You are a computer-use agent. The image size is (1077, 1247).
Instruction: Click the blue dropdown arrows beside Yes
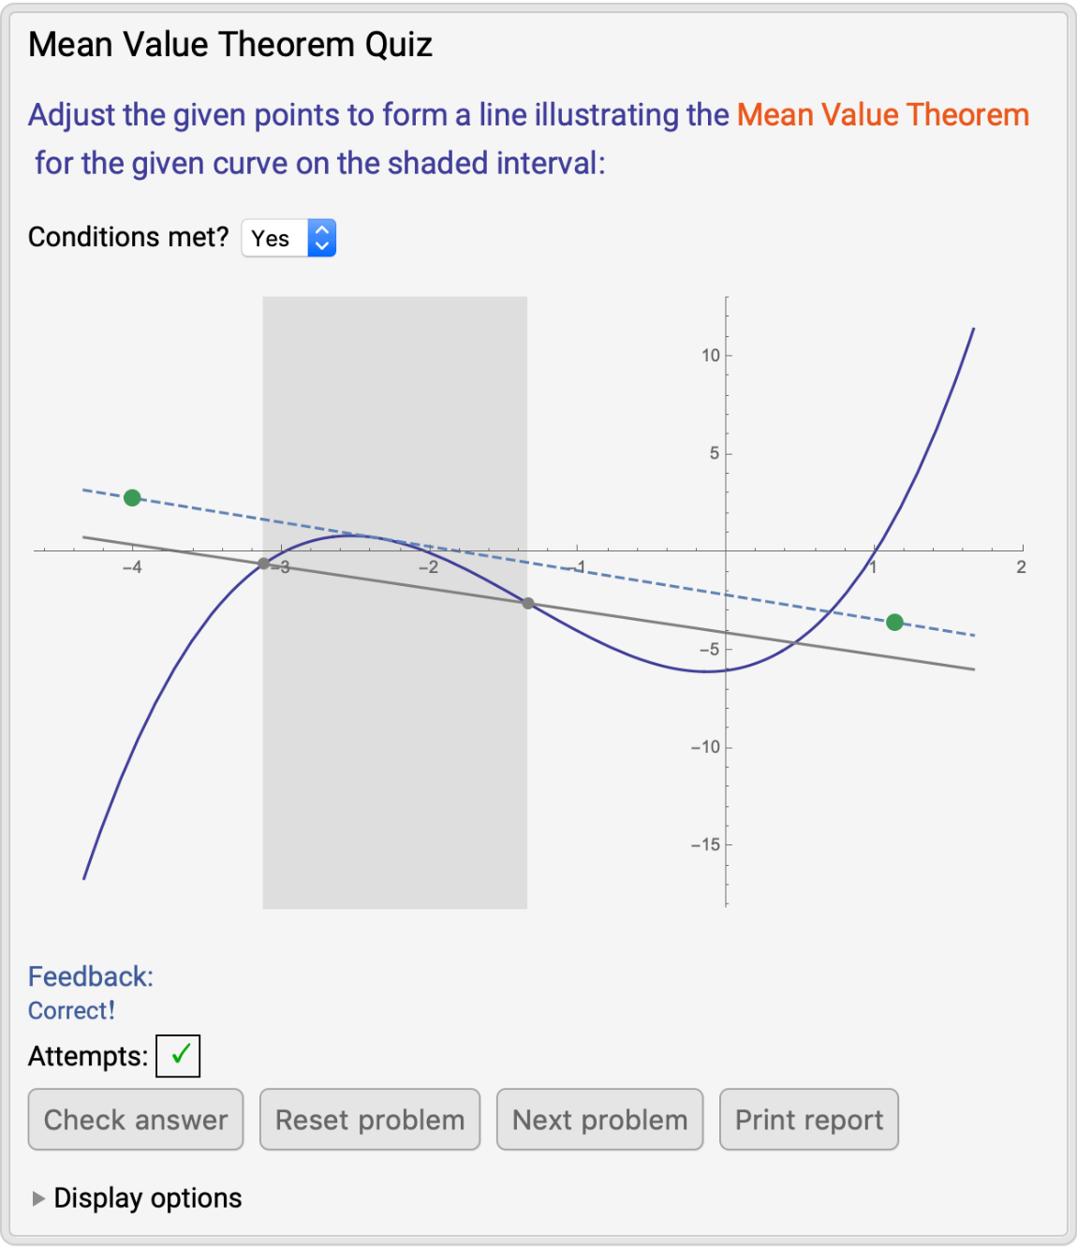pyautogui.click(x=321, y=238)
